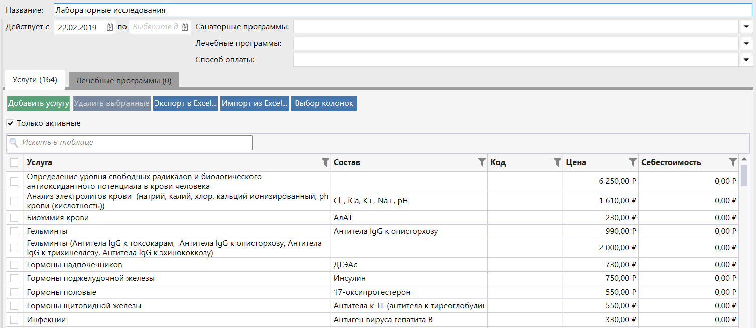Select the Услуги (164) tab

tap(35, 80)
